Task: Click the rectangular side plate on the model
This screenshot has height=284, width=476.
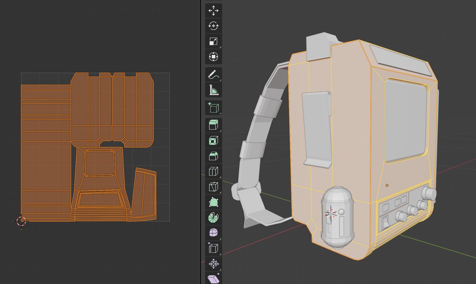Action: click(x=317, y=129)
